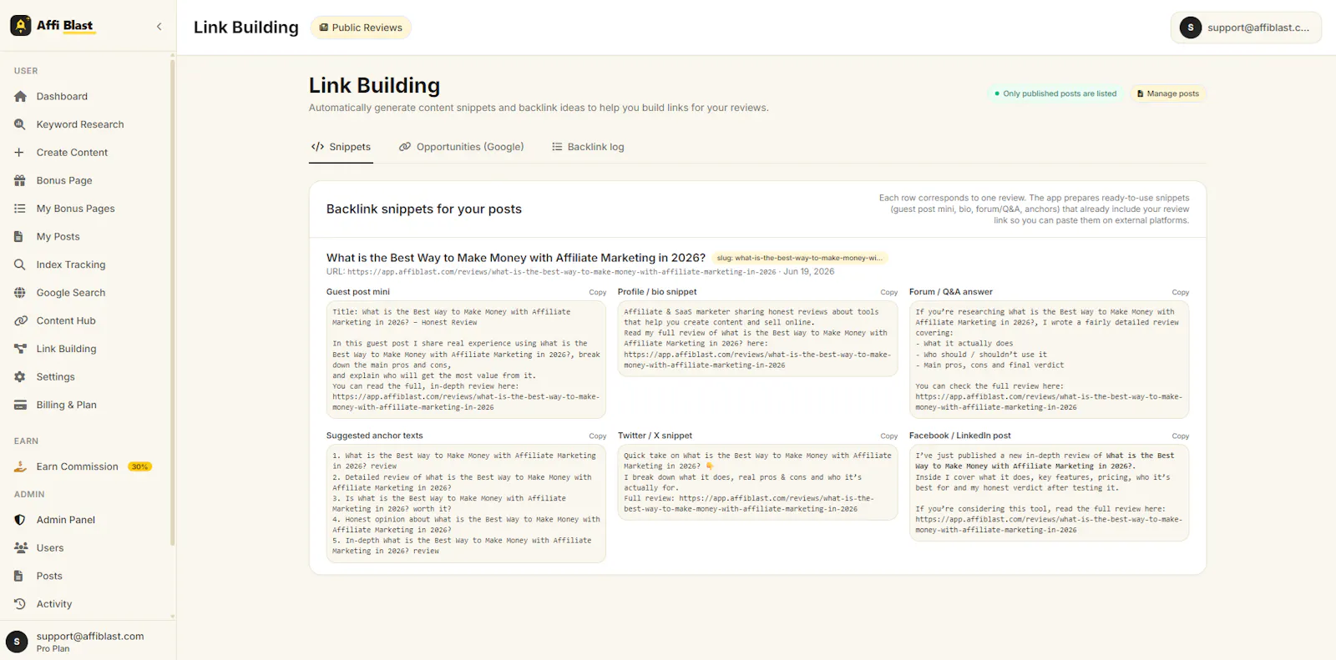Open the support@affiblast.c... account menu
Viewport: 1336px width, 660px height.
(x=1246, y=28)
